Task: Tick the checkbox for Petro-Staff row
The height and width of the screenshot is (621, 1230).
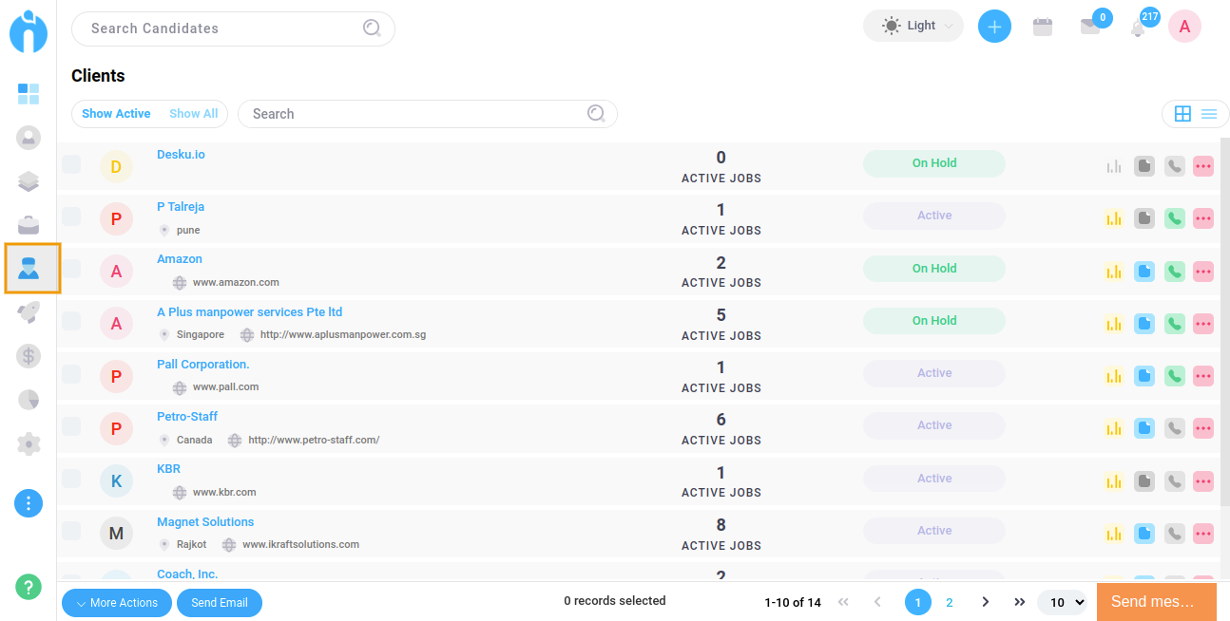Action: pos(71,426)
